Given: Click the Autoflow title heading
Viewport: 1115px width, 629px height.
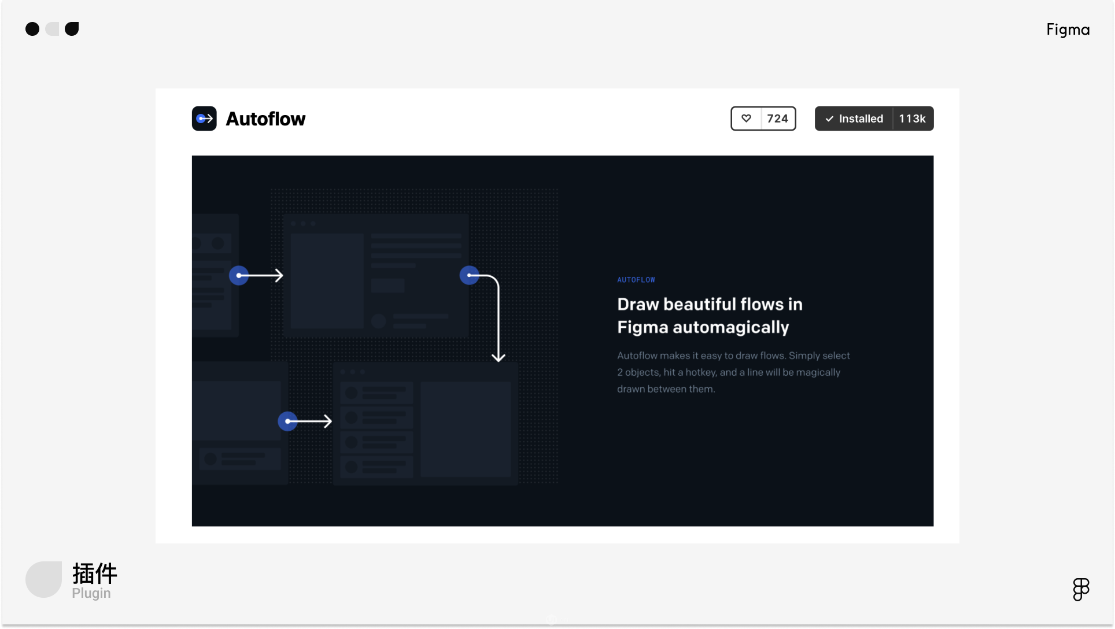Looking at the screenshot, I should pos(265,119).
